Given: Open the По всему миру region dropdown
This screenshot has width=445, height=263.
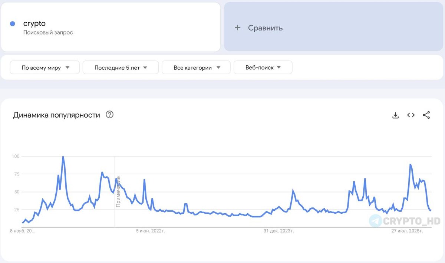Looking at the screenshot, I should coord(45,68).
